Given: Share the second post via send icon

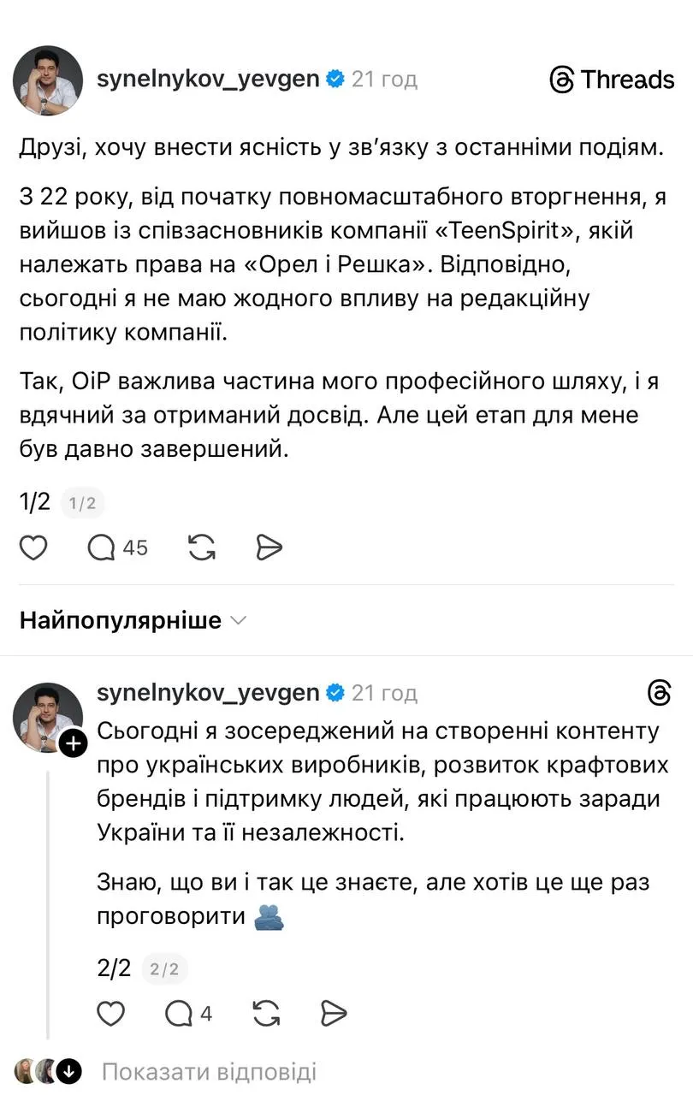Looking at the screenshot, I should [x=334, y=1014].
